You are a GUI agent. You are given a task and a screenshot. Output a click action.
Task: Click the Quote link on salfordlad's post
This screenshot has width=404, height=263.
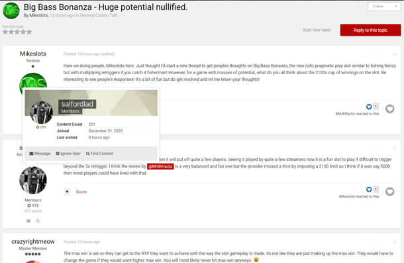(x=81, y=191)
